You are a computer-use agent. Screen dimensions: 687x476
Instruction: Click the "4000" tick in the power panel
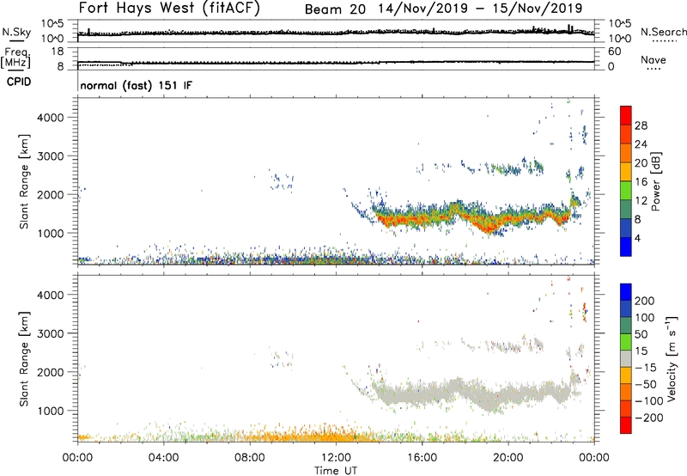pyautogui.click(x=51, y=118)
